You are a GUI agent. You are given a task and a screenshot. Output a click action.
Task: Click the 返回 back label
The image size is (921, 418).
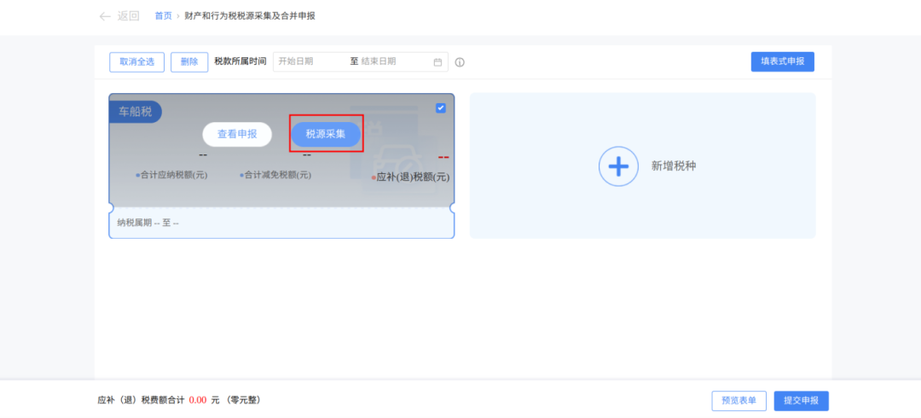pyautogui.click(x=128, y=16)
